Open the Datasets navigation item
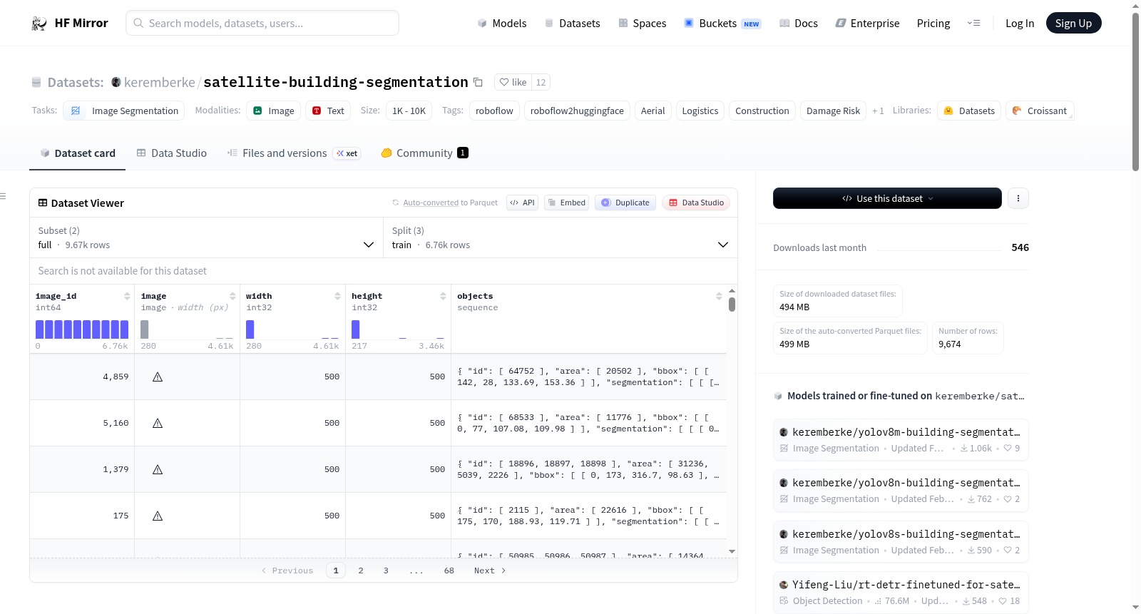 click(573, 24)
